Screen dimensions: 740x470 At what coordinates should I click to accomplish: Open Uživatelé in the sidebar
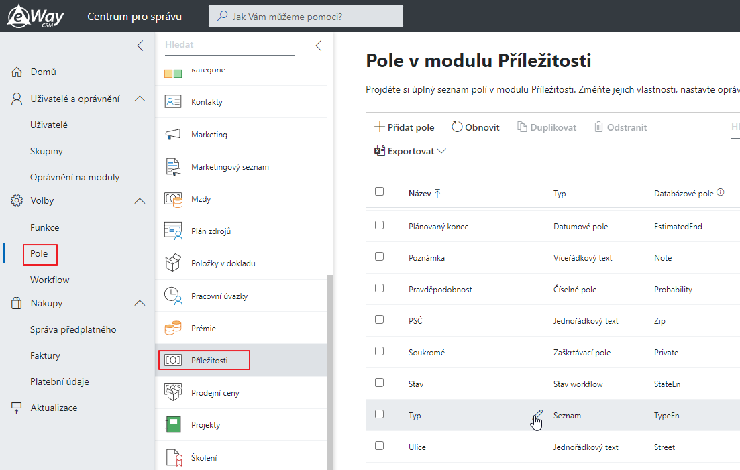coord(49,125)
